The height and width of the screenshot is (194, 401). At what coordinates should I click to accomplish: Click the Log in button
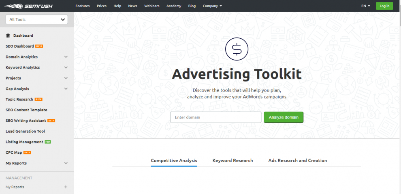[x=384, y=6]
